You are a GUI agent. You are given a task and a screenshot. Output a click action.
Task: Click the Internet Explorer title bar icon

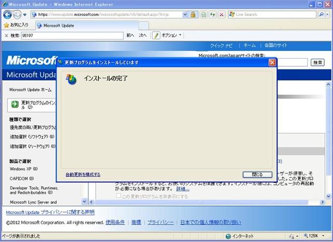click(x=5, y=4)
